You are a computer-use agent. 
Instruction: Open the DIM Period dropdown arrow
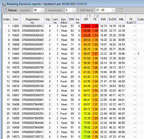[x=113, y=10]
